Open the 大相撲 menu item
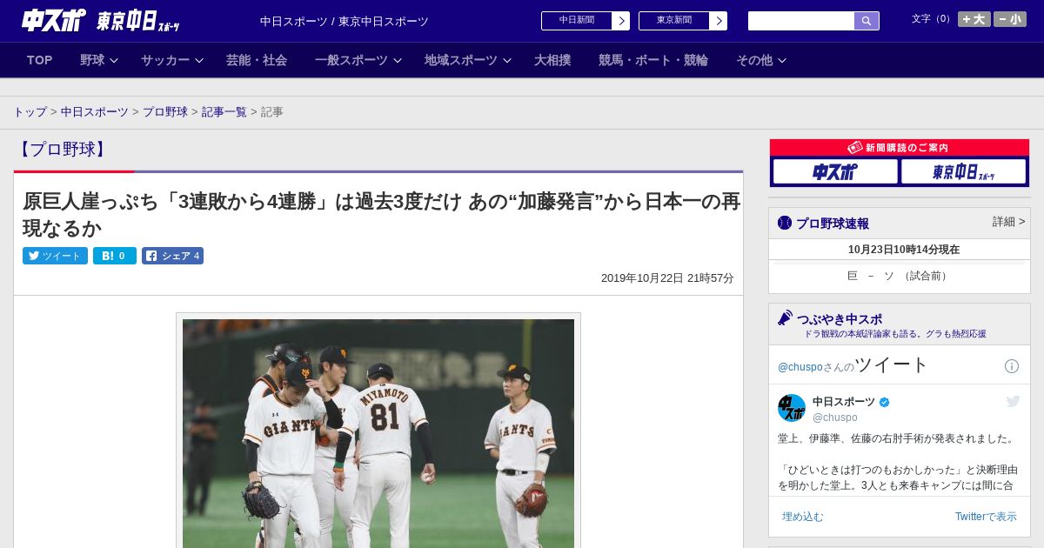Screen dimensions: 1044x548 (x=552, y=60)
